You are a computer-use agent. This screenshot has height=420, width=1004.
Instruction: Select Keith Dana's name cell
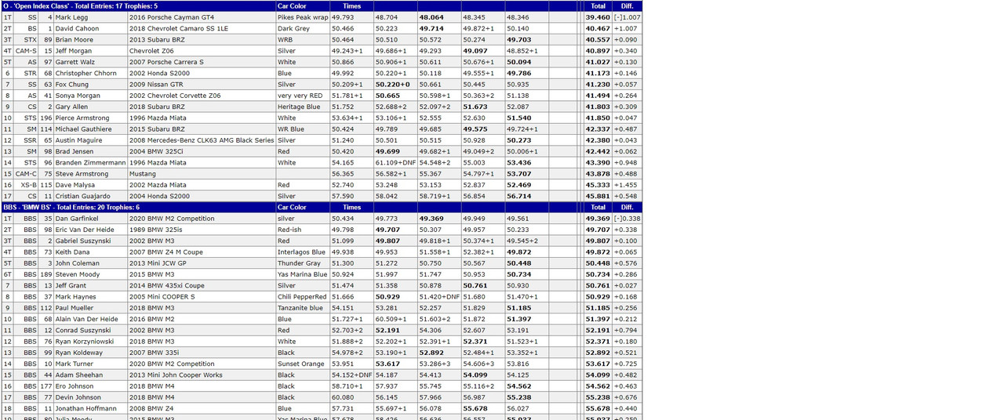click(x=73, y=252)
